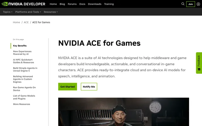Screen dimensions: 202x126
Task: Click the 'On this page' label
Action: [18, 39]
